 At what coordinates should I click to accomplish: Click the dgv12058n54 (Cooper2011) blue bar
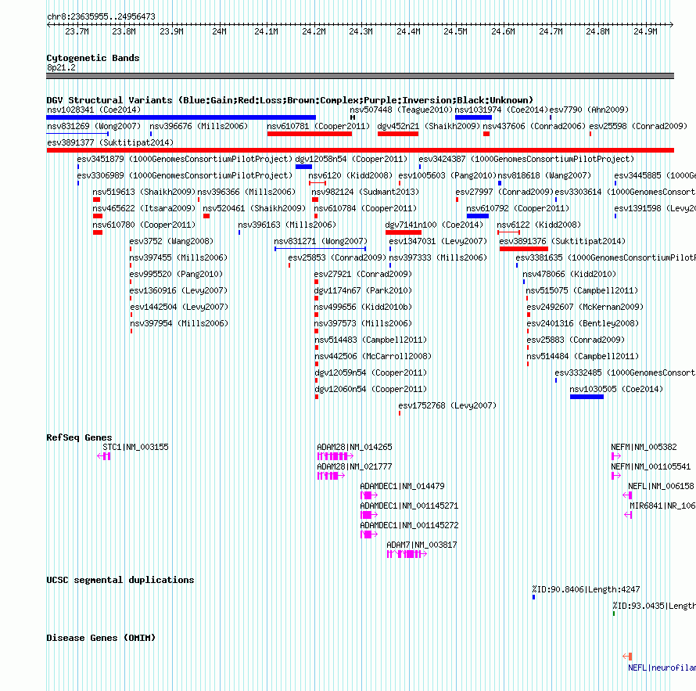point(303,167)
